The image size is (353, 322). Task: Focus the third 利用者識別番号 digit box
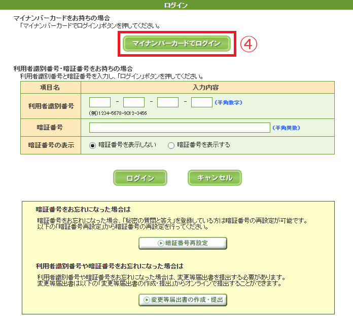168,102
